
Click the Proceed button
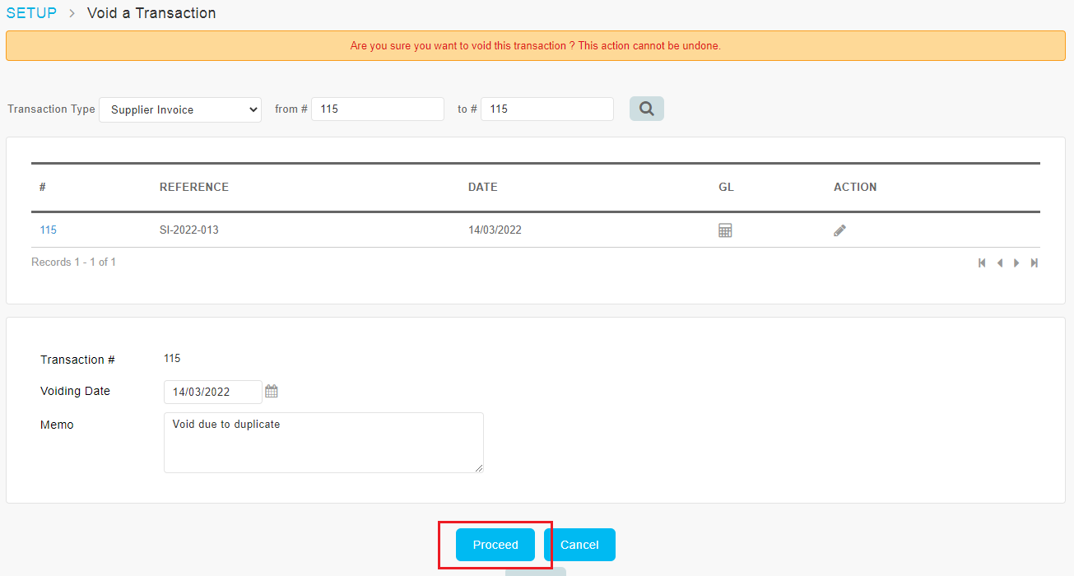click(495, 545)
